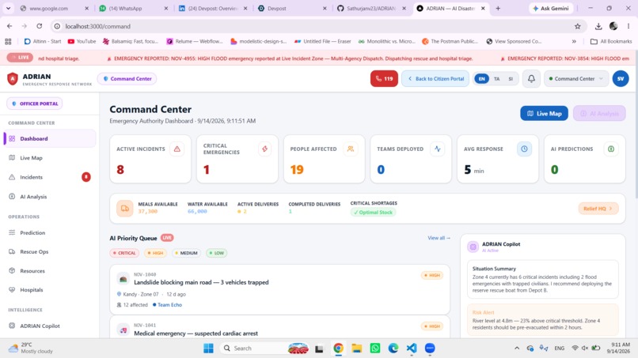Click Ask Gemini button

click(x=550, y=8)
